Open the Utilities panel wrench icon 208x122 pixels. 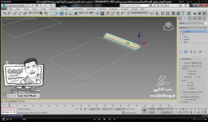tap(204, 19)
